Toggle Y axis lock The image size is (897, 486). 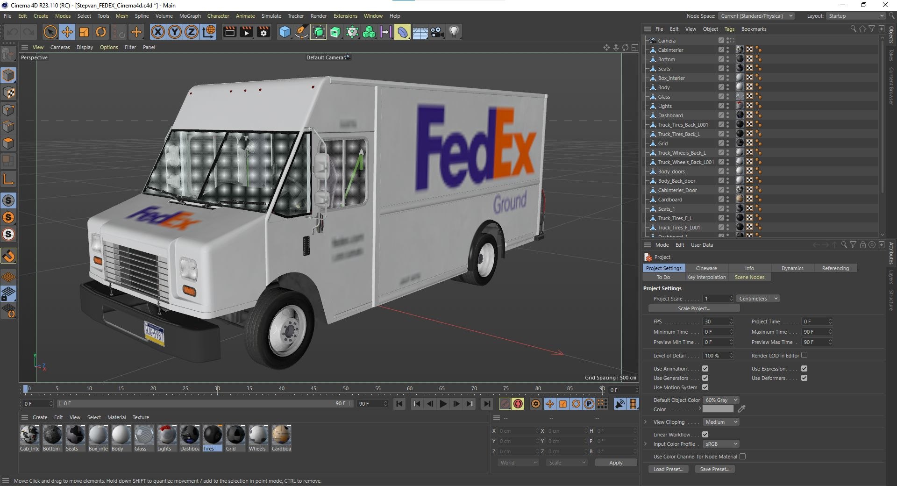[175, 32]
